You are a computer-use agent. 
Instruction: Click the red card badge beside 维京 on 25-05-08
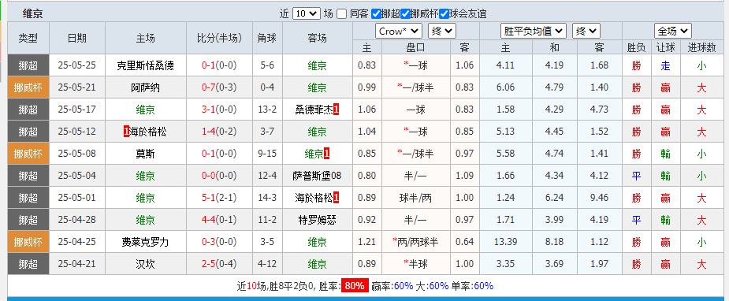327,154
